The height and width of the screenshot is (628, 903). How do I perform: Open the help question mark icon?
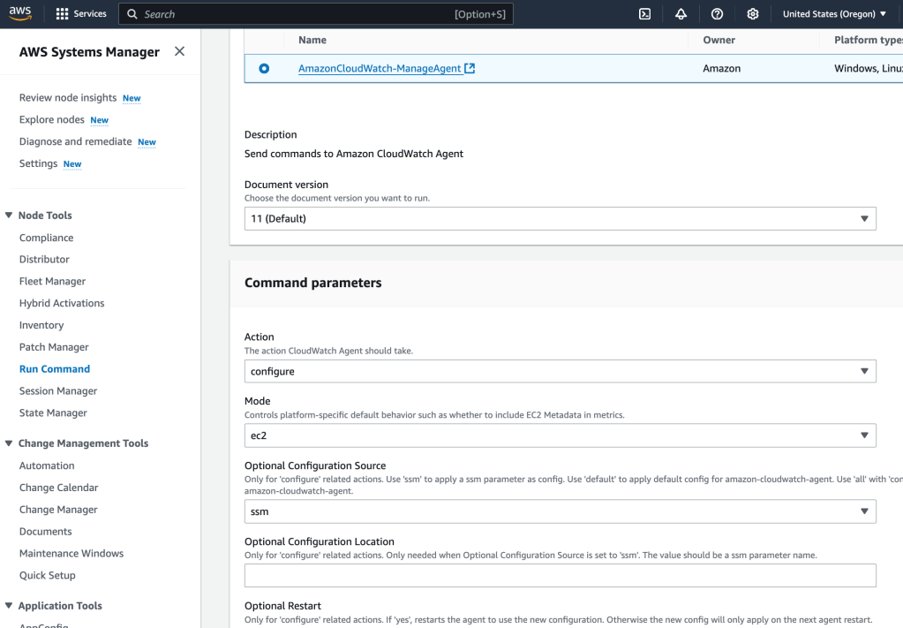coord(717,14)
